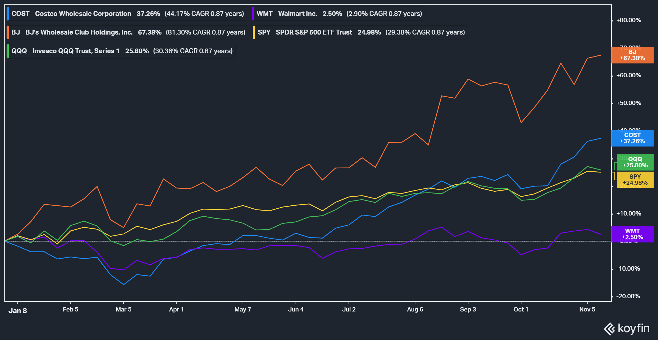Click the green QQQ +25.80% price tag
Viewport: 658px width, 340px height.
[x=635, y=162]
